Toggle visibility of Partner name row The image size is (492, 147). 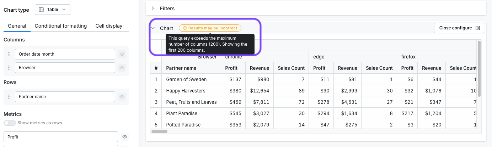[x=122, y=97]
